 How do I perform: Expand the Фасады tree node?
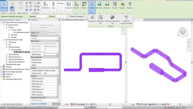(9, 37)
